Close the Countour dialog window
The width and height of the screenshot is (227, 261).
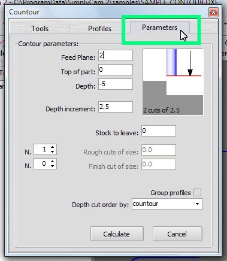213,13
